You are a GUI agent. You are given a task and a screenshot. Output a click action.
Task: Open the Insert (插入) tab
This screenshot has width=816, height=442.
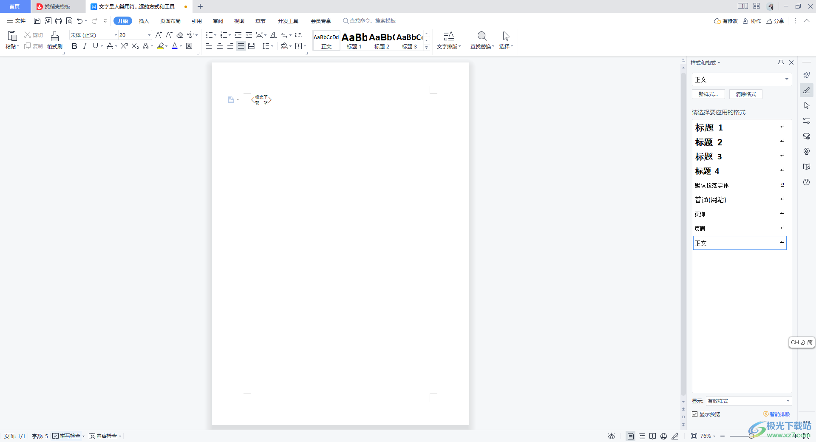[144, 21]
